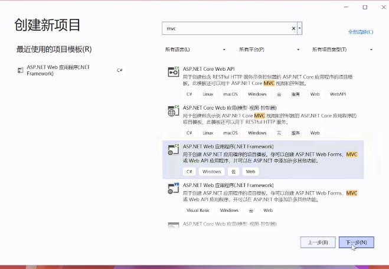Click the Visual Basic tag
The height and width of the screenshot is (269, 389).
point(198,210)
